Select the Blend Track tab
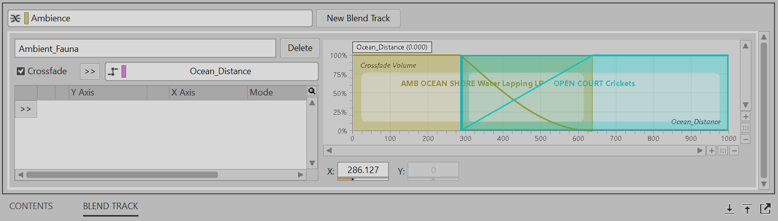This screenshot has width=778, height=221. click(x=110, y=206)
